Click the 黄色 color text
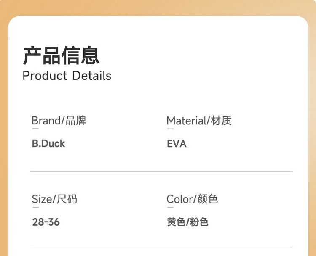Image resolution: width=316 pixels, height=256 pixels. 176,222
